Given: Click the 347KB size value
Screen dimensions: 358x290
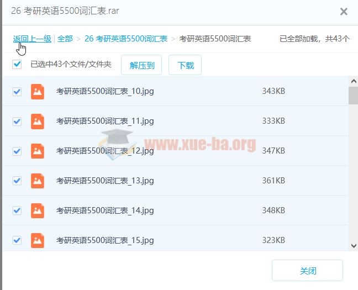Looking at the screenshot, I should (273, 151).
